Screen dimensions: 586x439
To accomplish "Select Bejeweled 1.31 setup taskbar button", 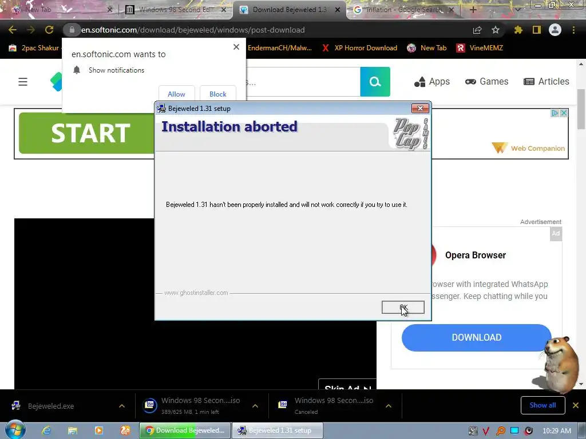I will (x=278, y=430).
